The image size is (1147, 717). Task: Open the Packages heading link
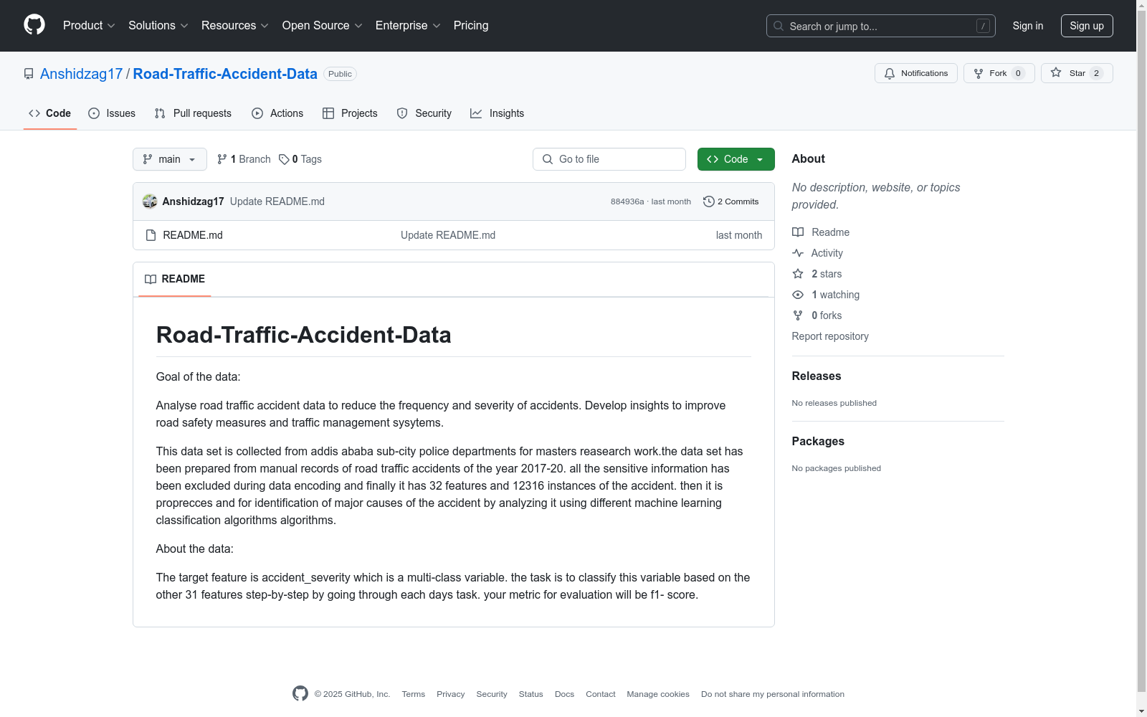(x=818, y=441)
